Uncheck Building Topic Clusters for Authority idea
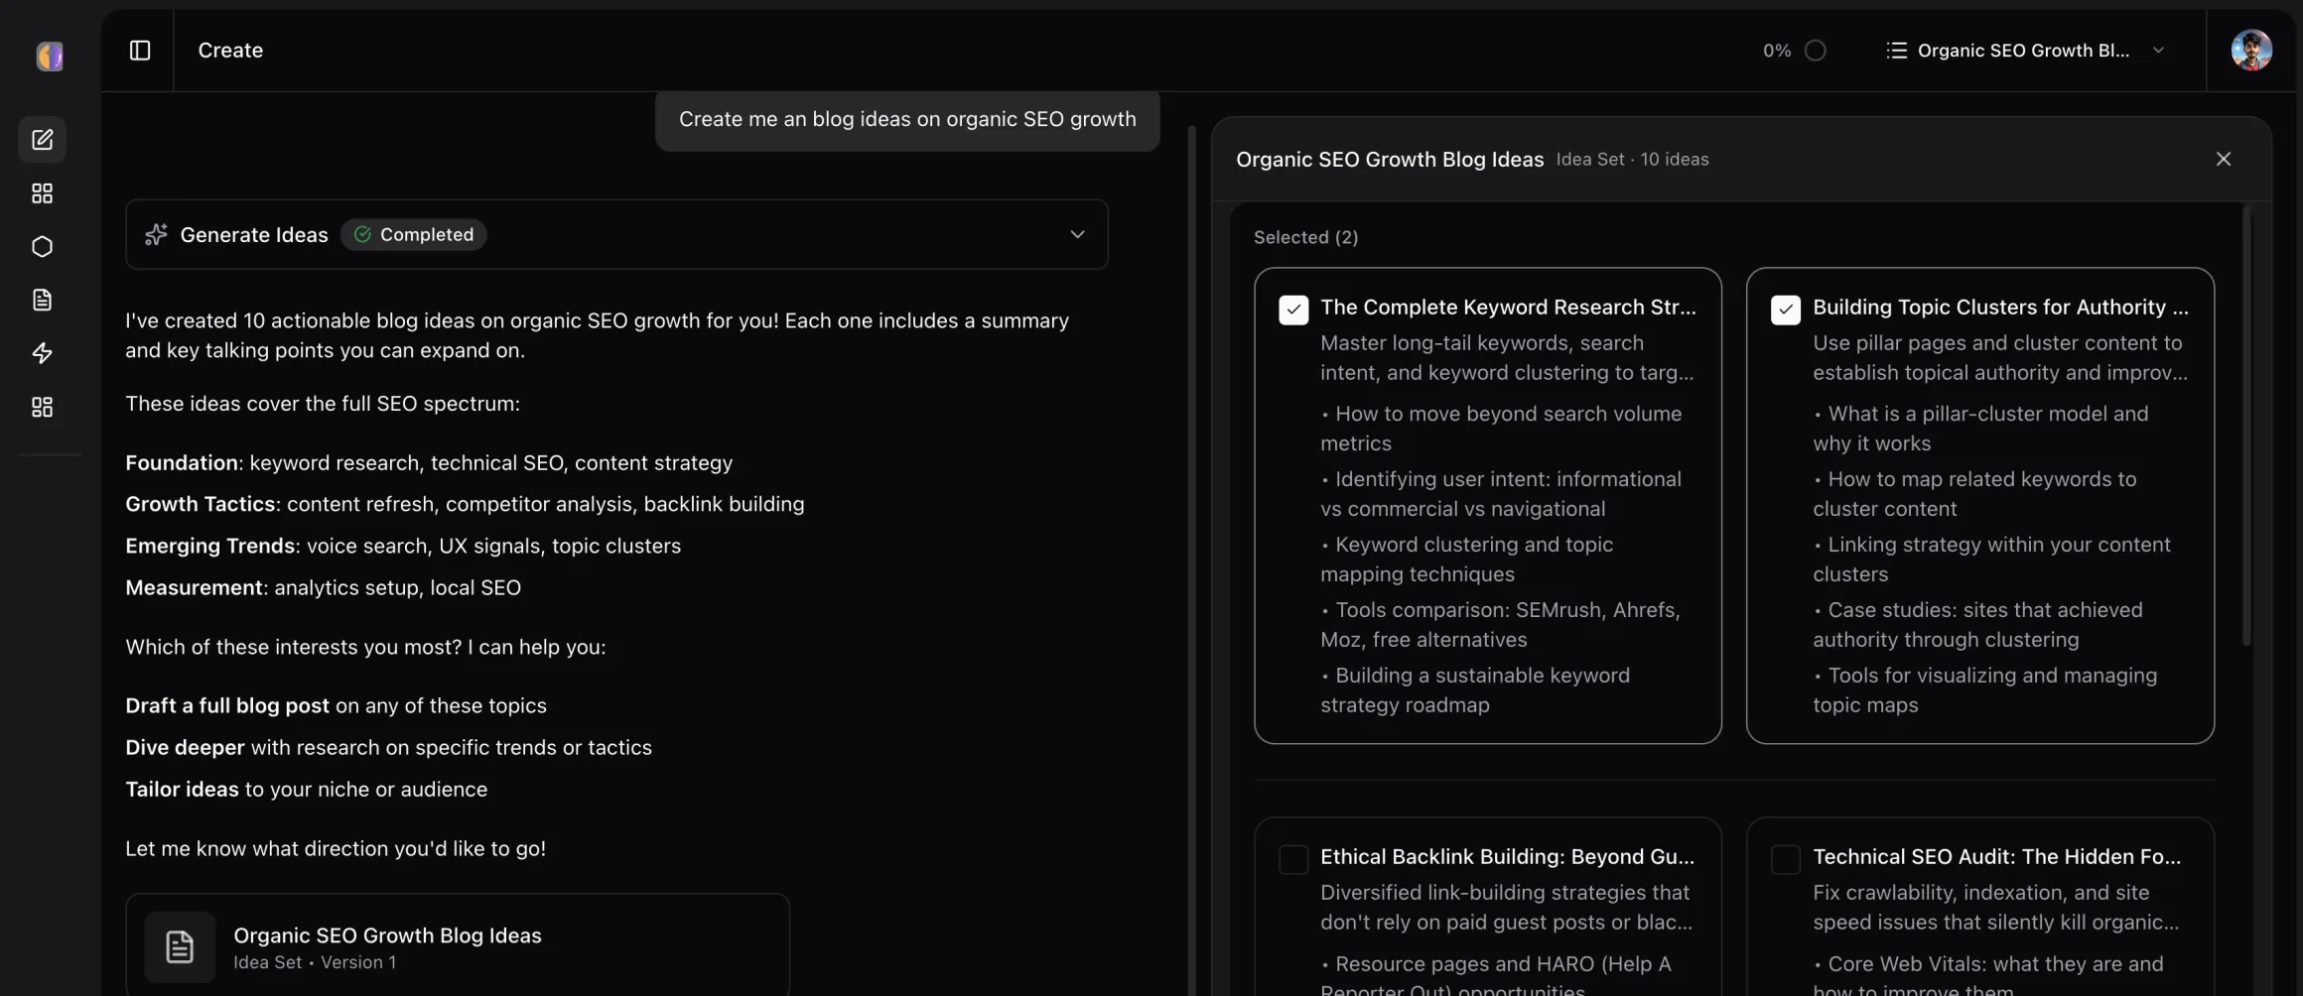 tap(1786, 310)
